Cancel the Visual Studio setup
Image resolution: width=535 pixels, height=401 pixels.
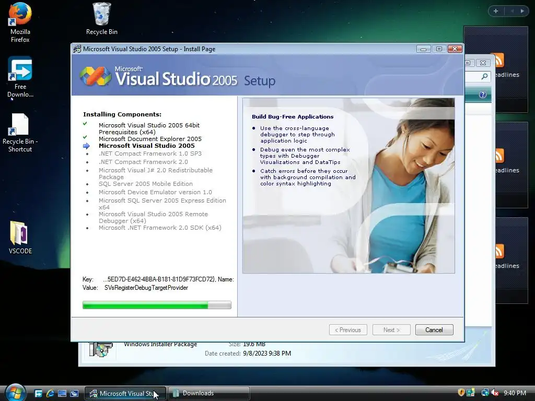[434, 330]
